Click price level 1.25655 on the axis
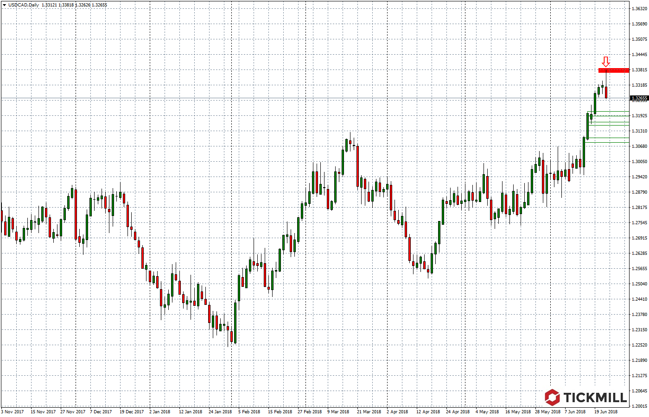This screenshot has width=649, height=417. tap(640, 269)
